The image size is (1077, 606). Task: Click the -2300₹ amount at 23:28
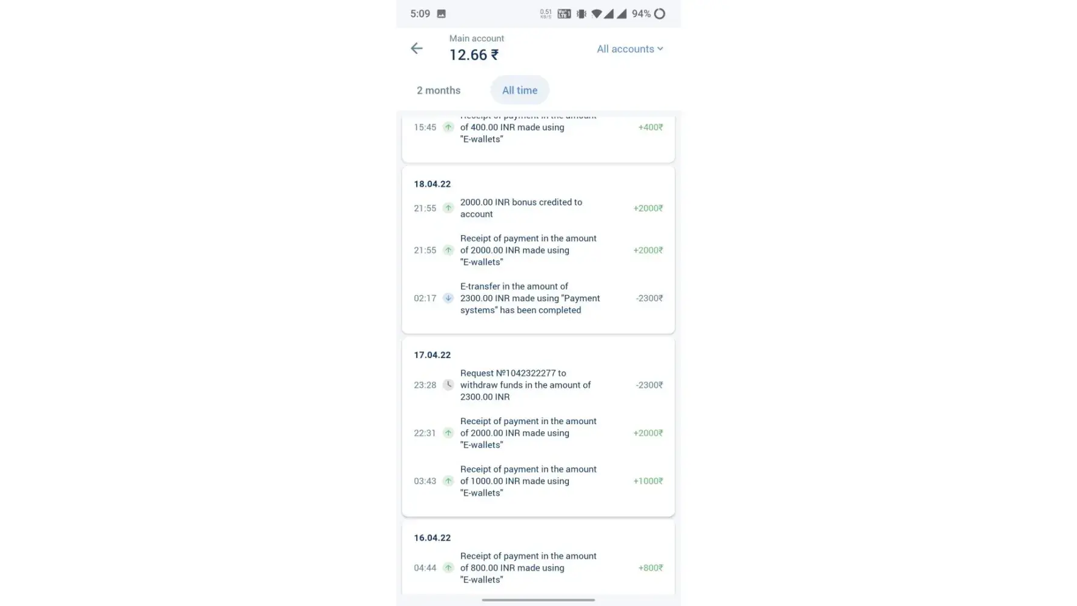point(649,385)
